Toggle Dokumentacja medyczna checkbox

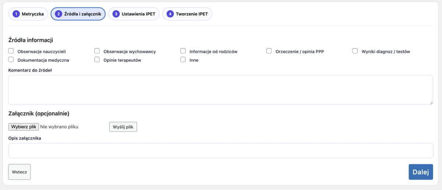11,60
